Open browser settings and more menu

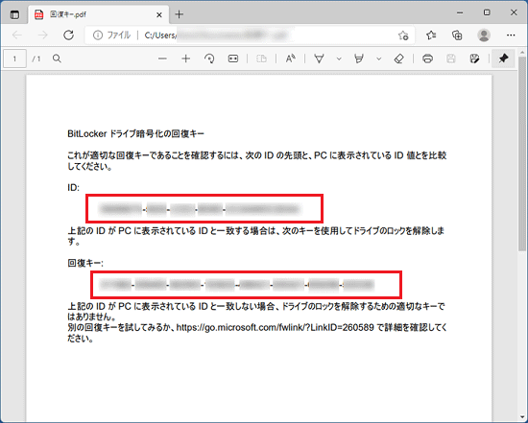click(511, 35)
